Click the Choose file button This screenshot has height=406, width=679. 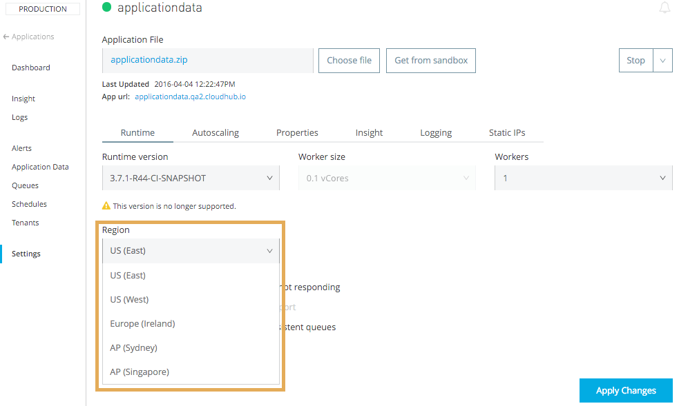(349, 60)
